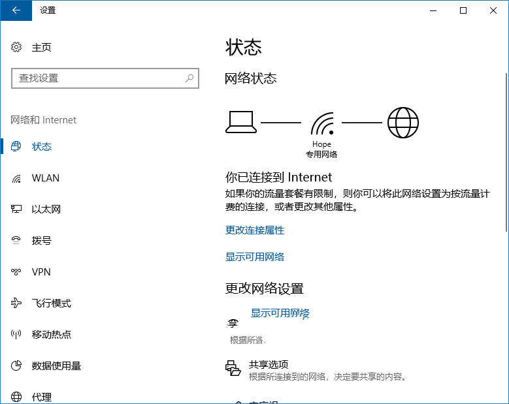Open 飞行模式 settings page
The image size is (509, 404).
(x=51, y=303)
